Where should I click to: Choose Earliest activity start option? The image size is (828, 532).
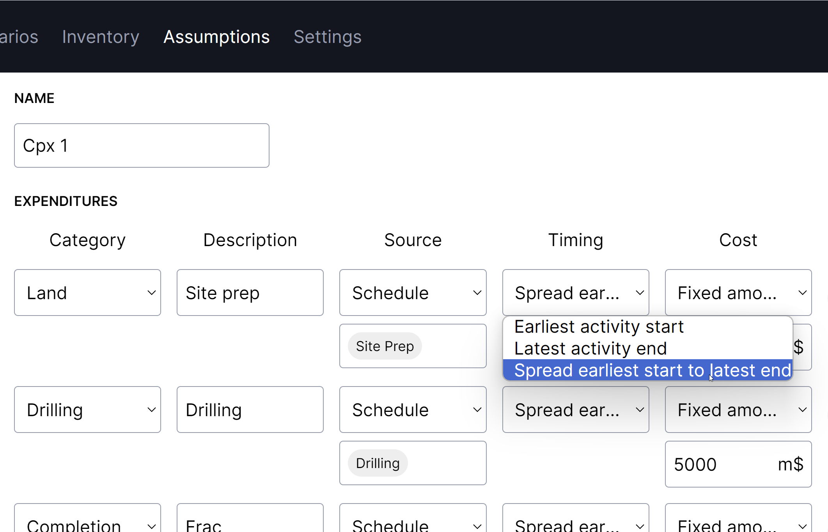(x=599, y=327)
